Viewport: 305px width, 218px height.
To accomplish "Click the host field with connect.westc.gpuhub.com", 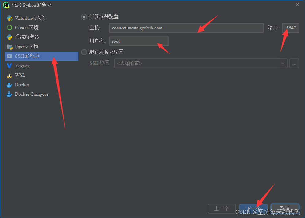I will [x=186, y=28].
